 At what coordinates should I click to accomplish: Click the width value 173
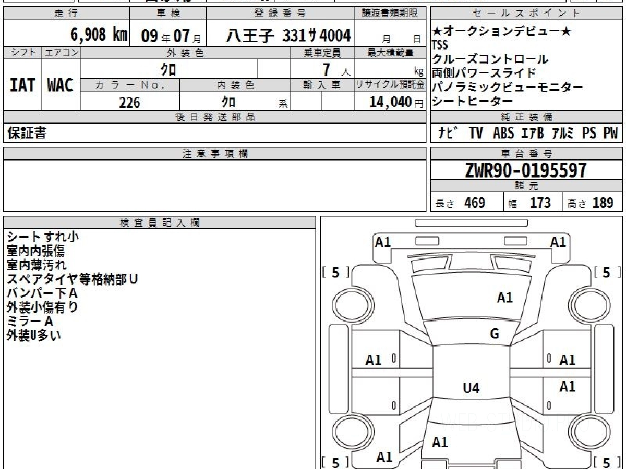coord(540,203)
